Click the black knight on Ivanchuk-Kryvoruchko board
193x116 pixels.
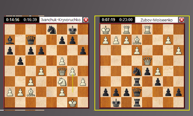pyautogui.click(x=52, y=30)
